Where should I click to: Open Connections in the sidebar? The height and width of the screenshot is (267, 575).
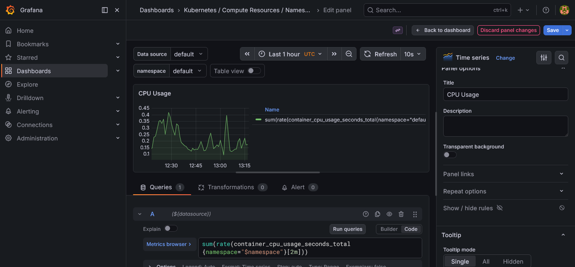coord(35,125)
